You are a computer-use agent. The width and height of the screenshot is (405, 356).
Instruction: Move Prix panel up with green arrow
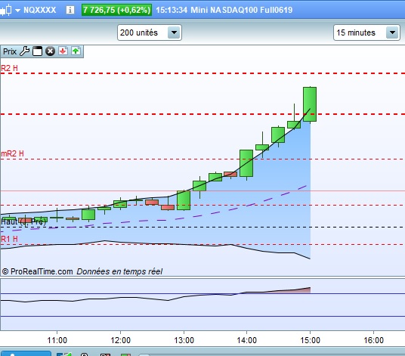point(76,51)
